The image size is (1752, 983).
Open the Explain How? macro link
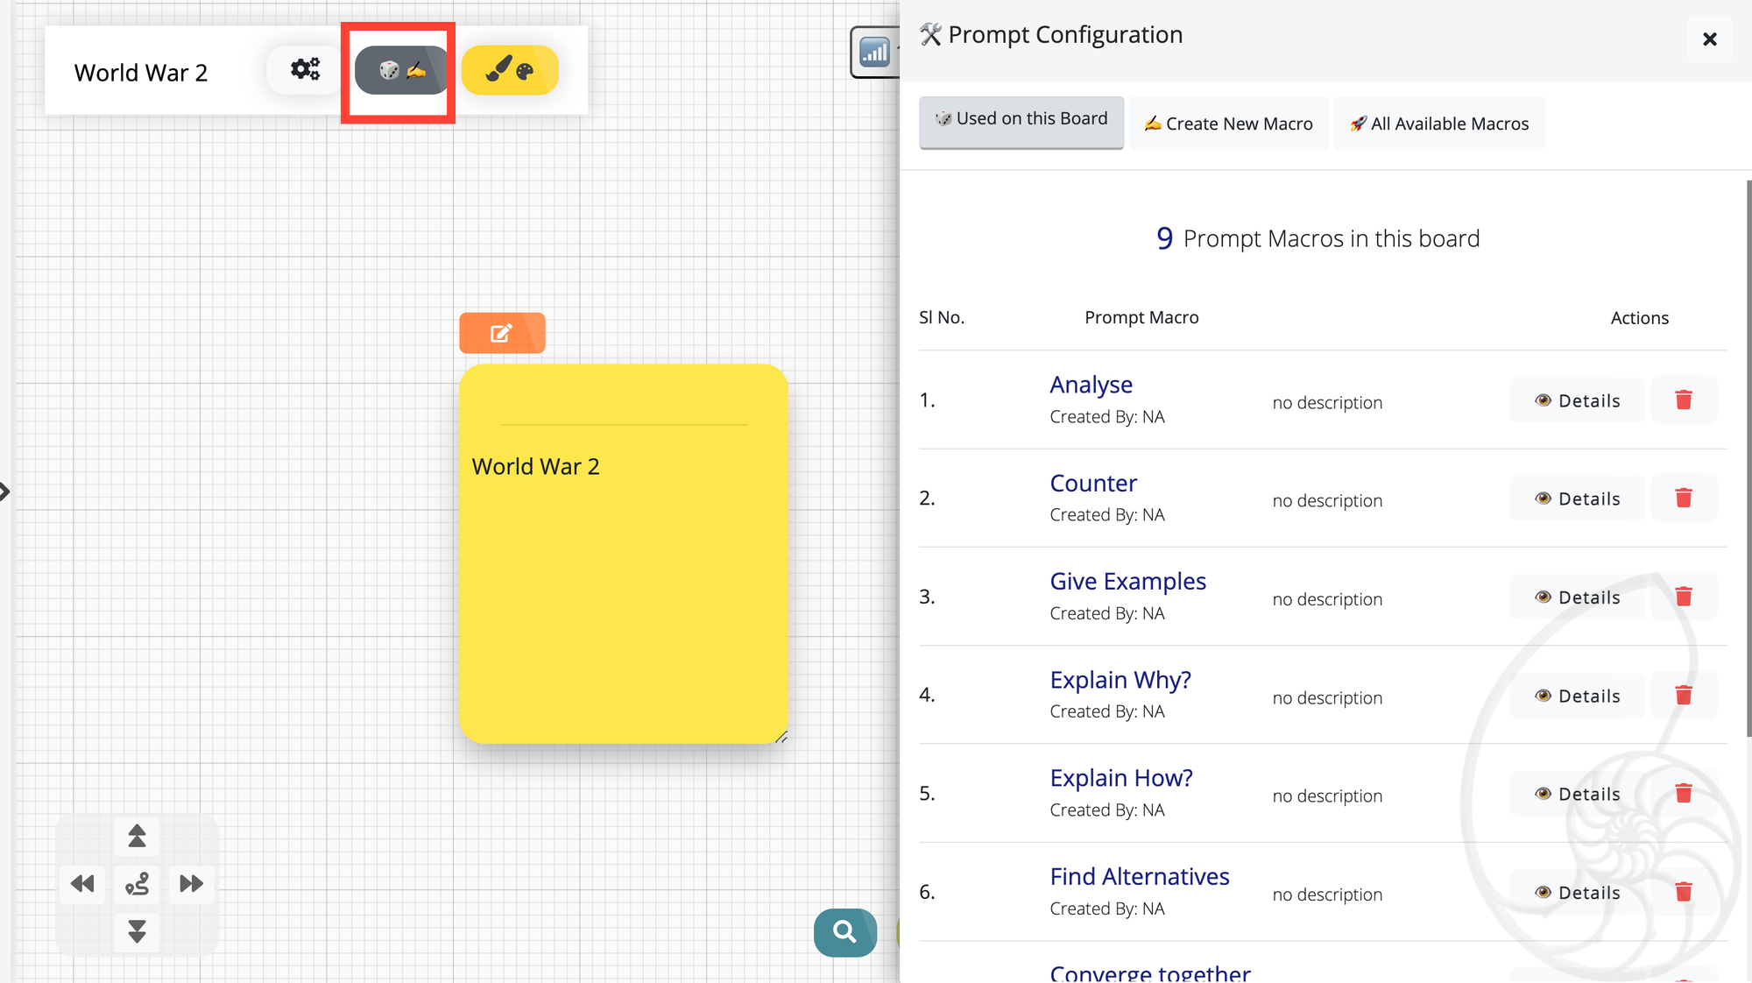pyautogui.click(x=1121, y=778)
